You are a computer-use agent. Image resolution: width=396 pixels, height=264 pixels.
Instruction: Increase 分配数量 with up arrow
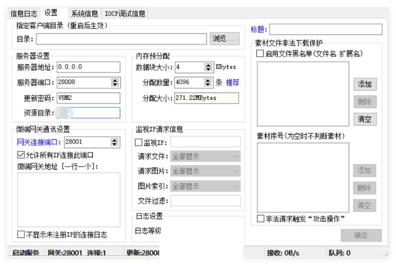[x=208, y=80]
